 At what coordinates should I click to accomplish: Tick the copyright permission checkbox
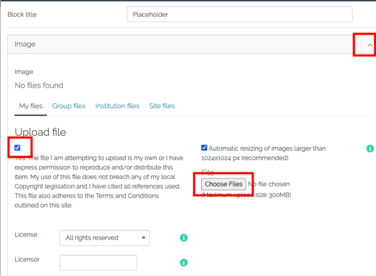pyautogui.click(x=18, y=148)
